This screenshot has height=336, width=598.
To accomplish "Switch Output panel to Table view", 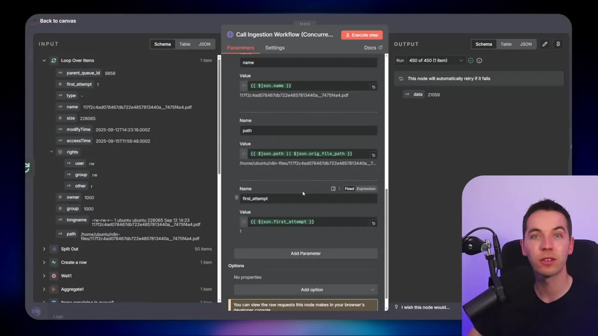I will [x=506, y=44].
